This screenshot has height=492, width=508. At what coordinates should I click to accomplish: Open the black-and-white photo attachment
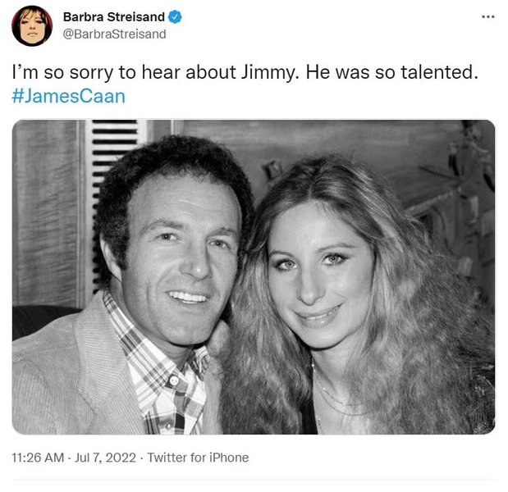point(254,277)
